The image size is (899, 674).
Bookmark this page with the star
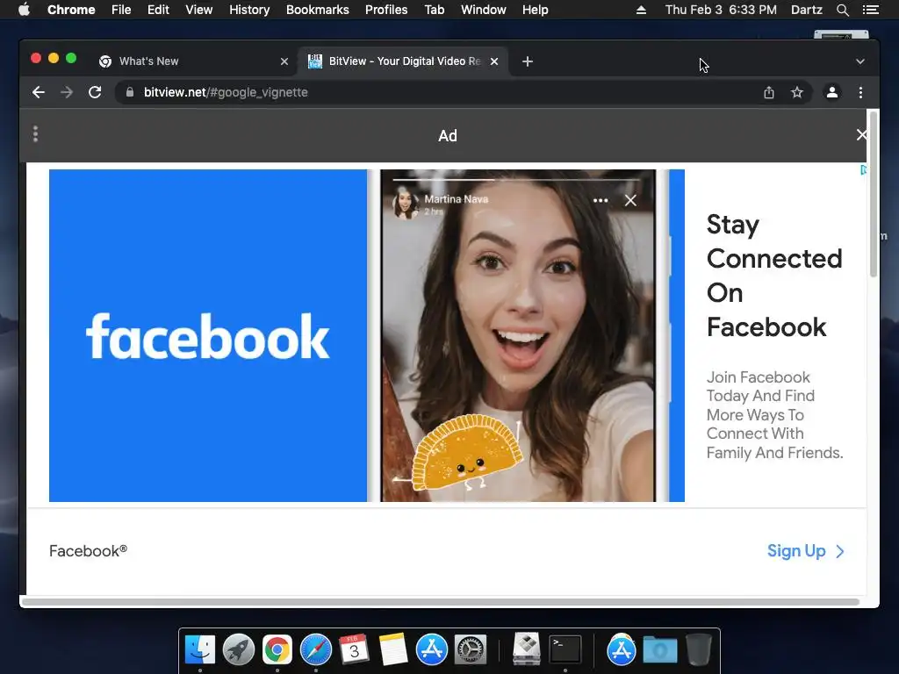pyautogui.click(x=797, y=92)
